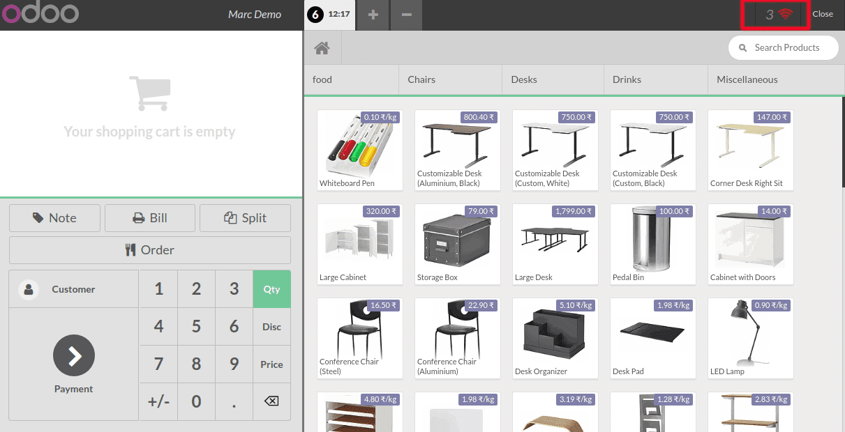The width and height of the screenshot is (845, 432).
Task: Add Large Cabinet to the cart
Action: point(360,244)
